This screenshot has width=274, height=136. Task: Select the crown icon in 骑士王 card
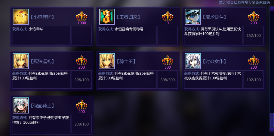pos(168,60)
